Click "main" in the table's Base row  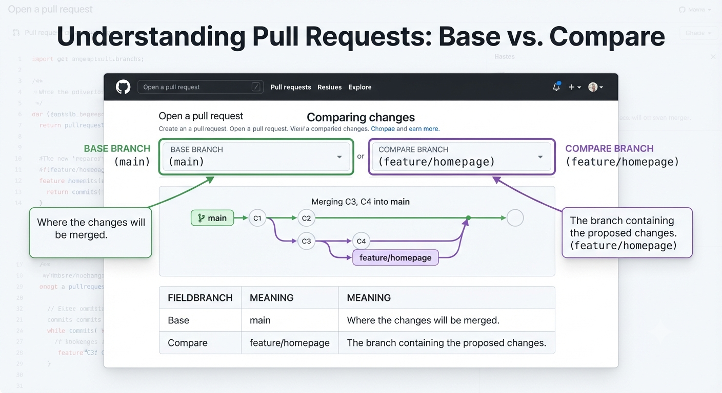pyautogui.click(x=260, y=320)
